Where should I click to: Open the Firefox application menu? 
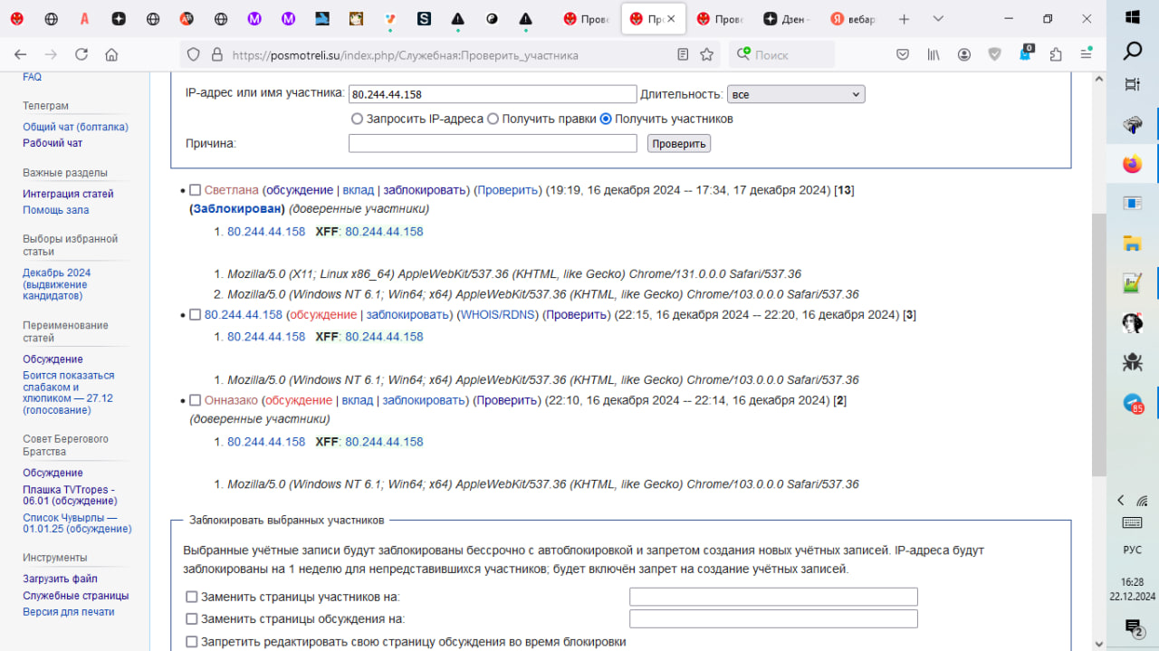[x=1086, y=54]
